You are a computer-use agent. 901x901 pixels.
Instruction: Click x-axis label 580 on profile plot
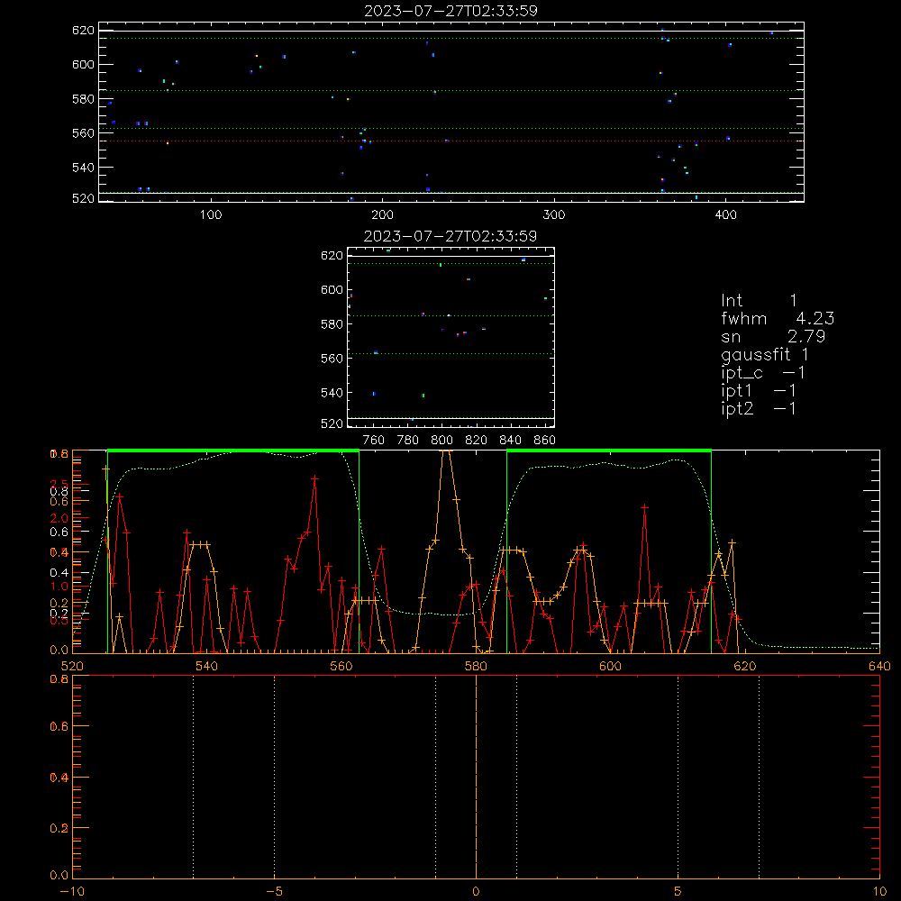pyautogui.click(x=476, y=666)
